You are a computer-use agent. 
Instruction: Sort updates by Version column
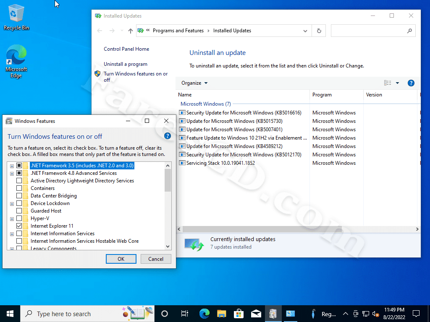point(391,95)
